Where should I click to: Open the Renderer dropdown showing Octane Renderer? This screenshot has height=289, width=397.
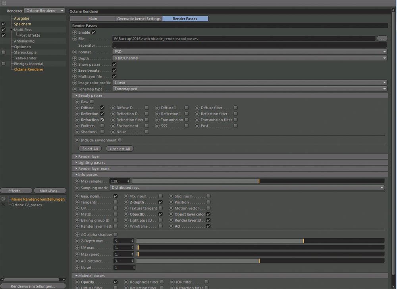[44, 11]
